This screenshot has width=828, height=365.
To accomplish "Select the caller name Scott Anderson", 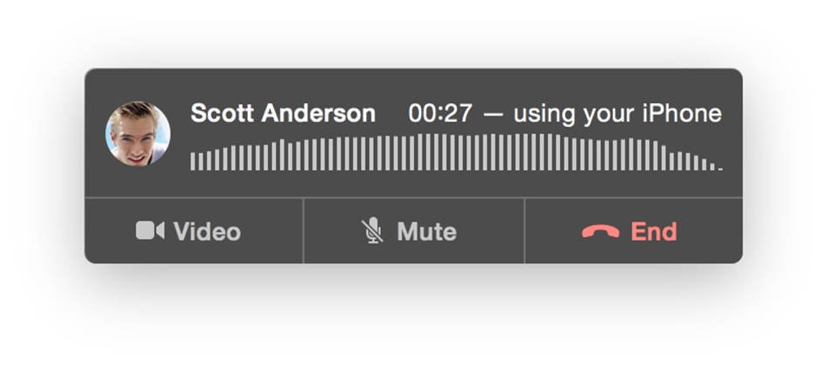I will point(283,114).
